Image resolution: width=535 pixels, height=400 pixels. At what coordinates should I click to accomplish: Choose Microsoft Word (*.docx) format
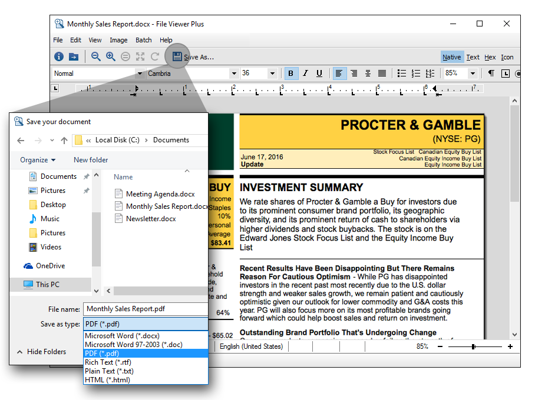tap(146, 336)
